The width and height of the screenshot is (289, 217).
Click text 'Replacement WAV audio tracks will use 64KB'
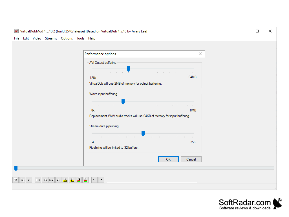[120, 116]
